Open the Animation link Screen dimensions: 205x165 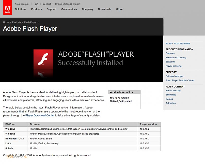pos(170,103)
